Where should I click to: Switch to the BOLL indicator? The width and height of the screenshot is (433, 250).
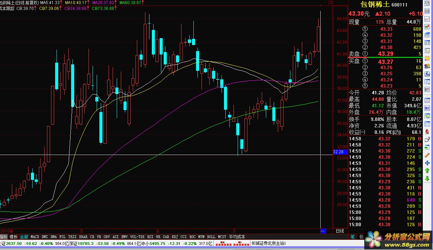point(211,236)
